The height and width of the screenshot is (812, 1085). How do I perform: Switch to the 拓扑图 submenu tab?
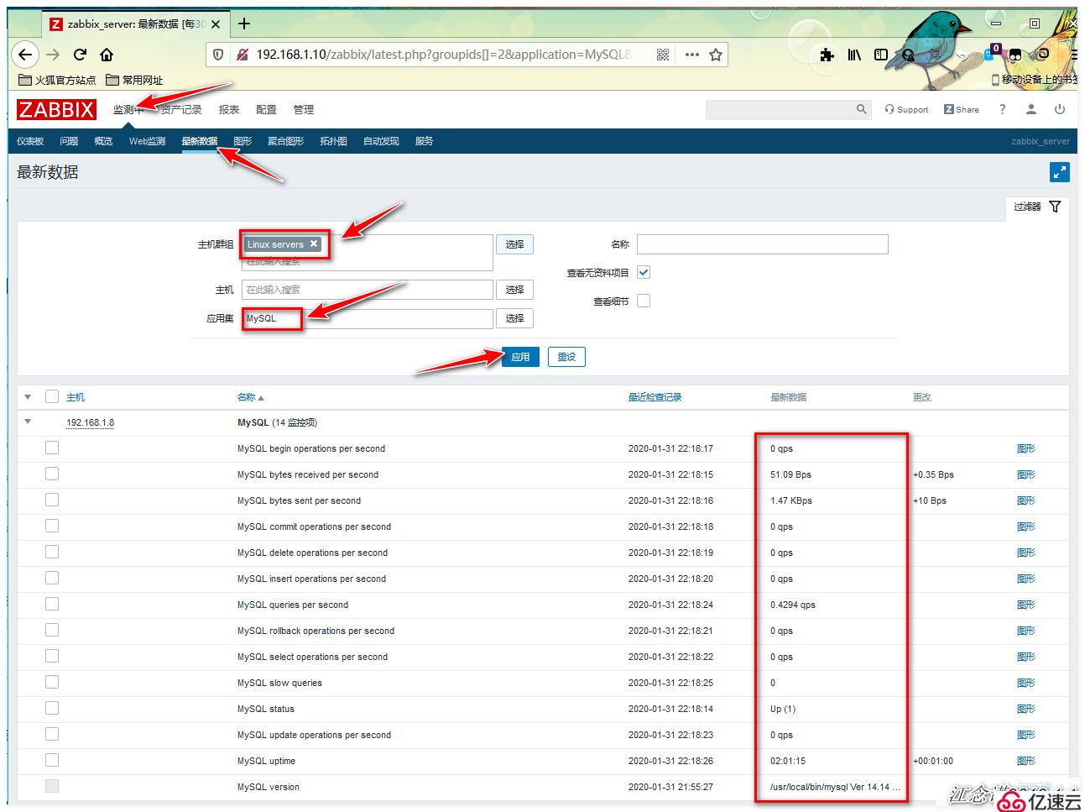point(333,141)
